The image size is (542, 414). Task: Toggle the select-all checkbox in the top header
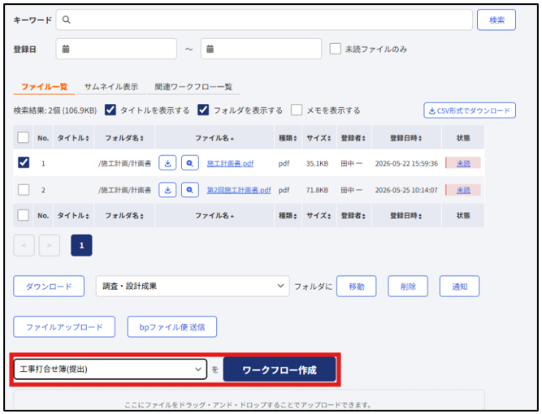[24, 137]
